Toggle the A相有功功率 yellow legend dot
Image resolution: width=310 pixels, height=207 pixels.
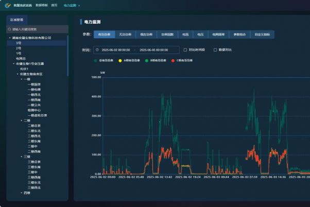point(119,60)
